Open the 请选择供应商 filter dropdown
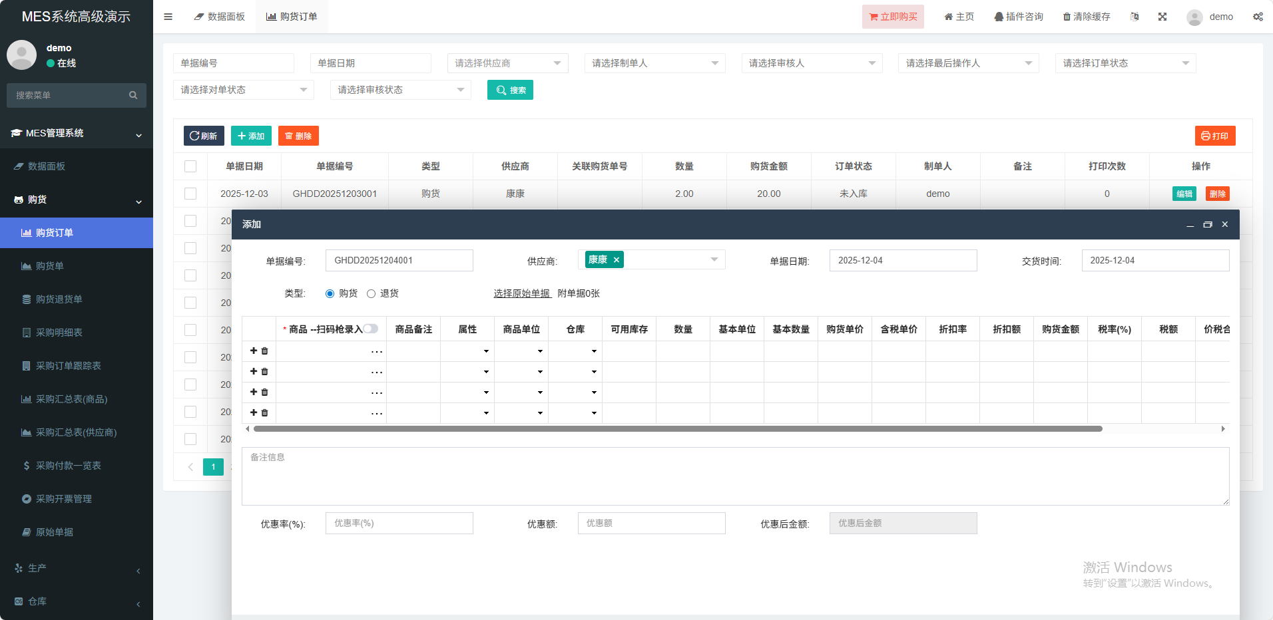This screenshot has height=620, width=1273. 507,63
